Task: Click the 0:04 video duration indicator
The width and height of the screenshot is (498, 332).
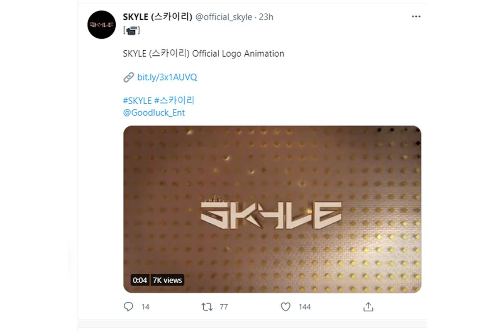Action: 140,280
